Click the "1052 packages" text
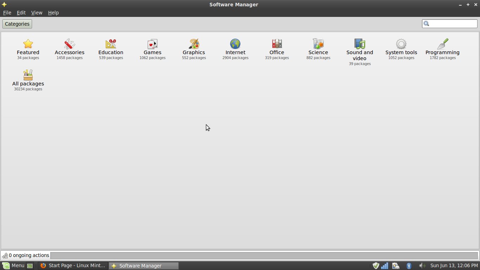The width and height of the screenshot is (480, 270). click(401, 58)
